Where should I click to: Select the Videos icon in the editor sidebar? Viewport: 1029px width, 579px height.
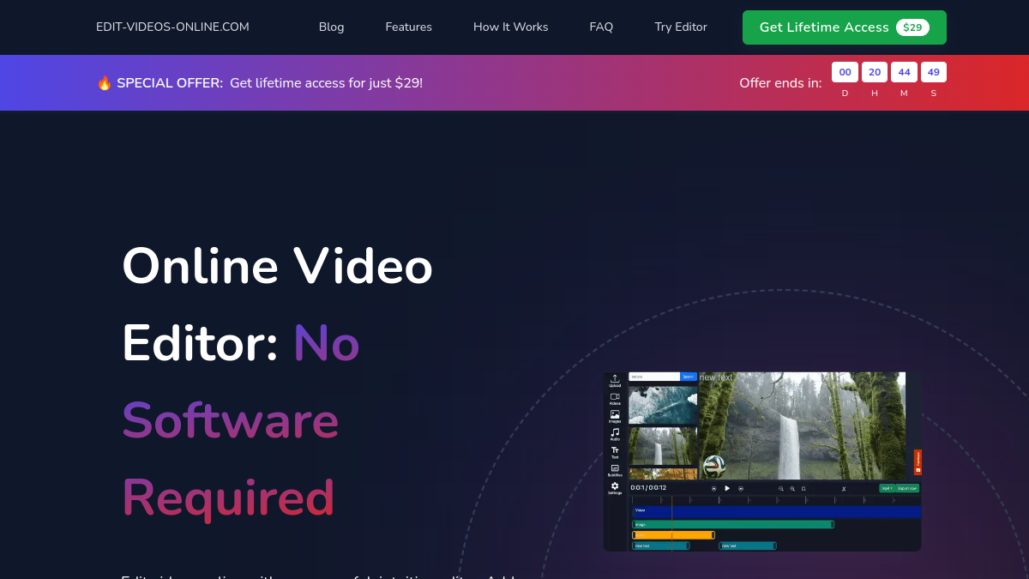615,396
